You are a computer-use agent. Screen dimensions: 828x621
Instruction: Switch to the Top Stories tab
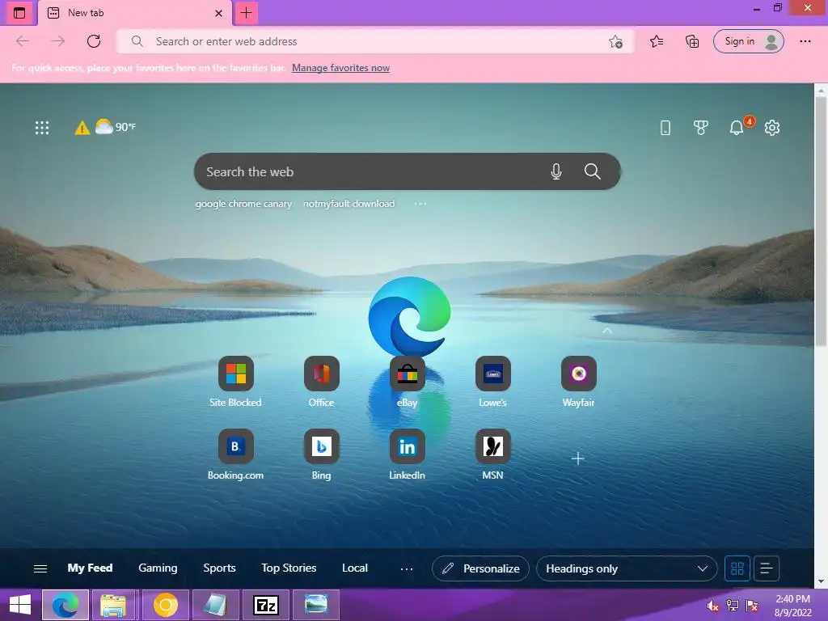(x=289, y=568)
